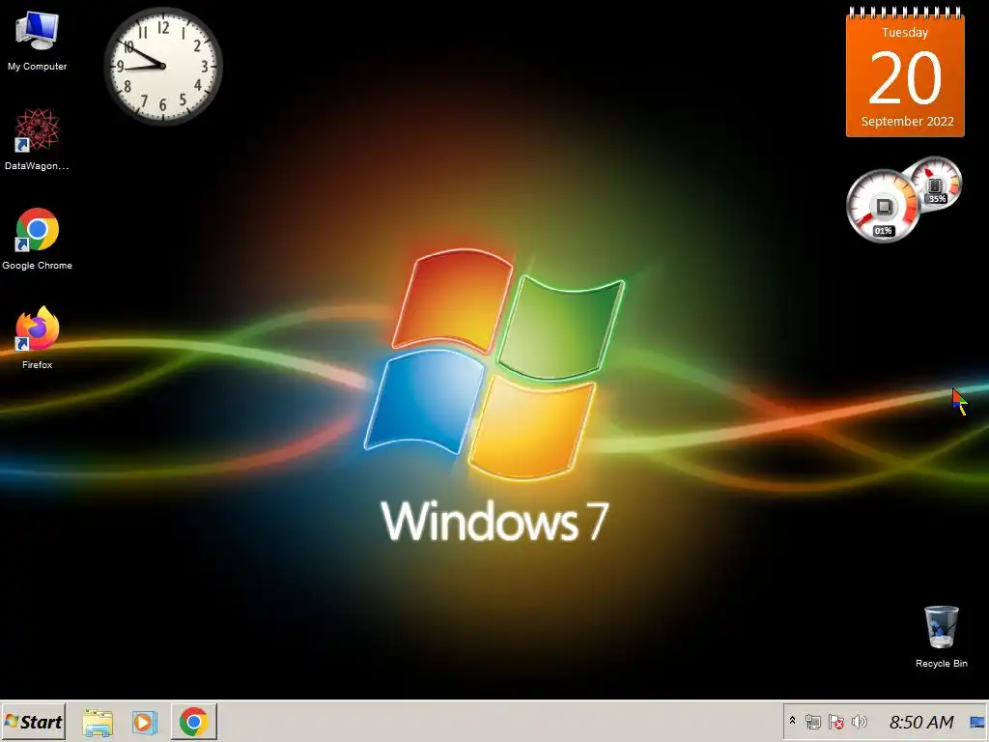The width and height of the screenshot is (989, 742).
Task: Show hidden tray icons arrow
Action: point(792,721)
